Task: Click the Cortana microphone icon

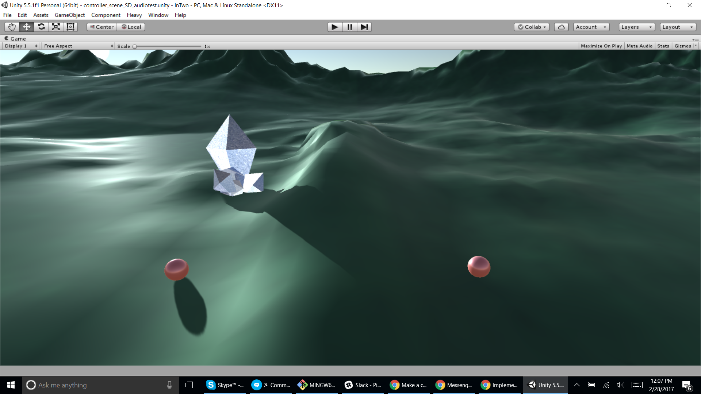Action: tap(169, 385)
